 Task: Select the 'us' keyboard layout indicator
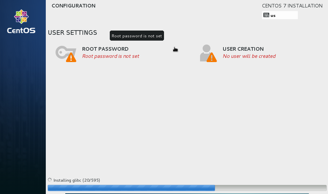280,15
